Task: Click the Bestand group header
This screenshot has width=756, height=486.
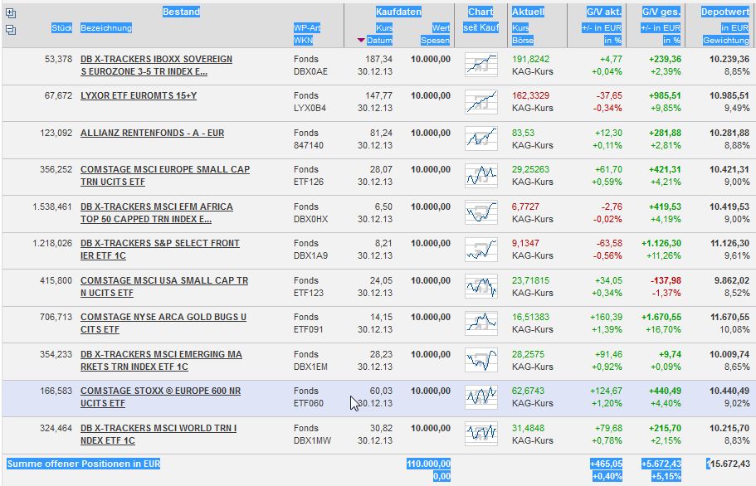Action: coord(181,12)
